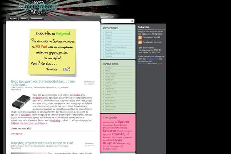Open 'Φορητός projector και touch screen' post title
This screenshot has width=231, height=154.
coord(42,143)
